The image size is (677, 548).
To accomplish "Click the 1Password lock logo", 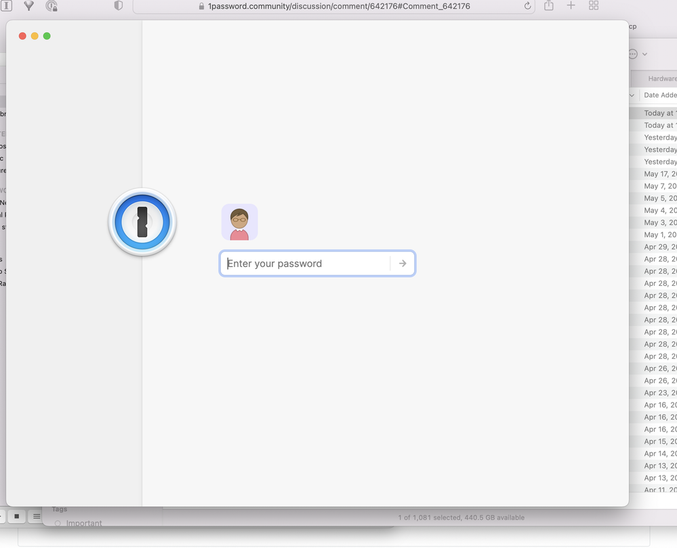I will pos(142,222).
